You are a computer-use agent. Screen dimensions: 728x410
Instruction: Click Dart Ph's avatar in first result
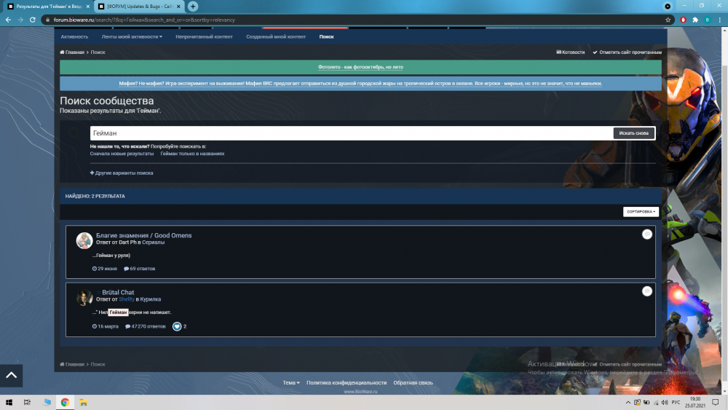pos(84,241)
